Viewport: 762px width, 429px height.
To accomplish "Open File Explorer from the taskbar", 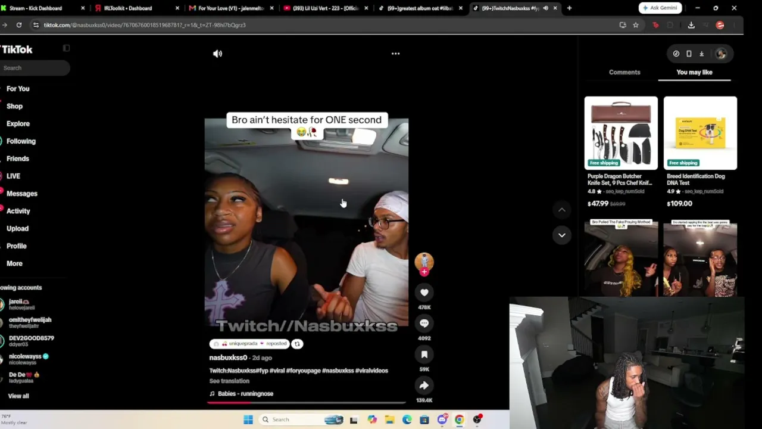I will click(389, 419).
